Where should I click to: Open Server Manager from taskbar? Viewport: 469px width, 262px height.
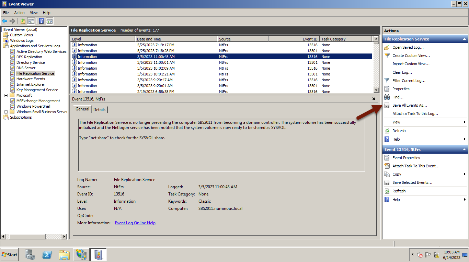point(30,255)
